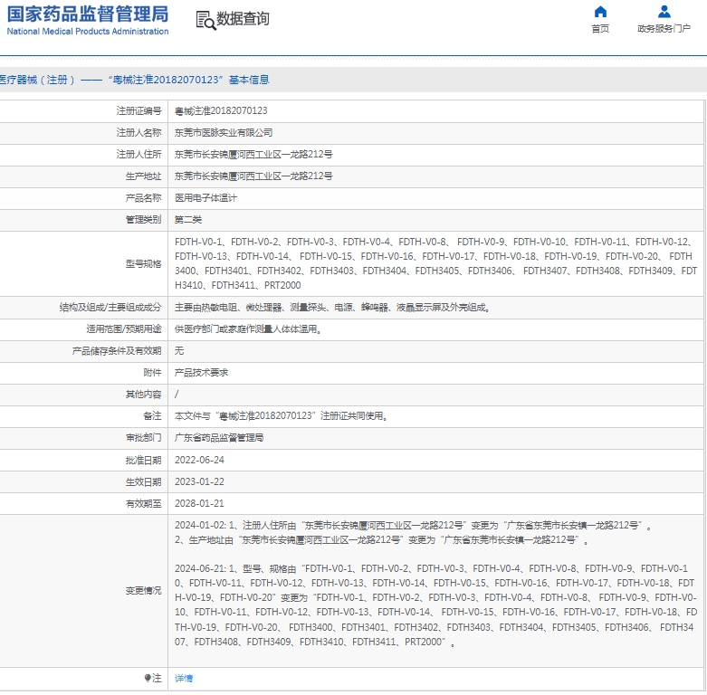This screenshot has width=707, height=695.
Task: Open the 详情 link in the 注 row
Action: (x=184, y=678)
